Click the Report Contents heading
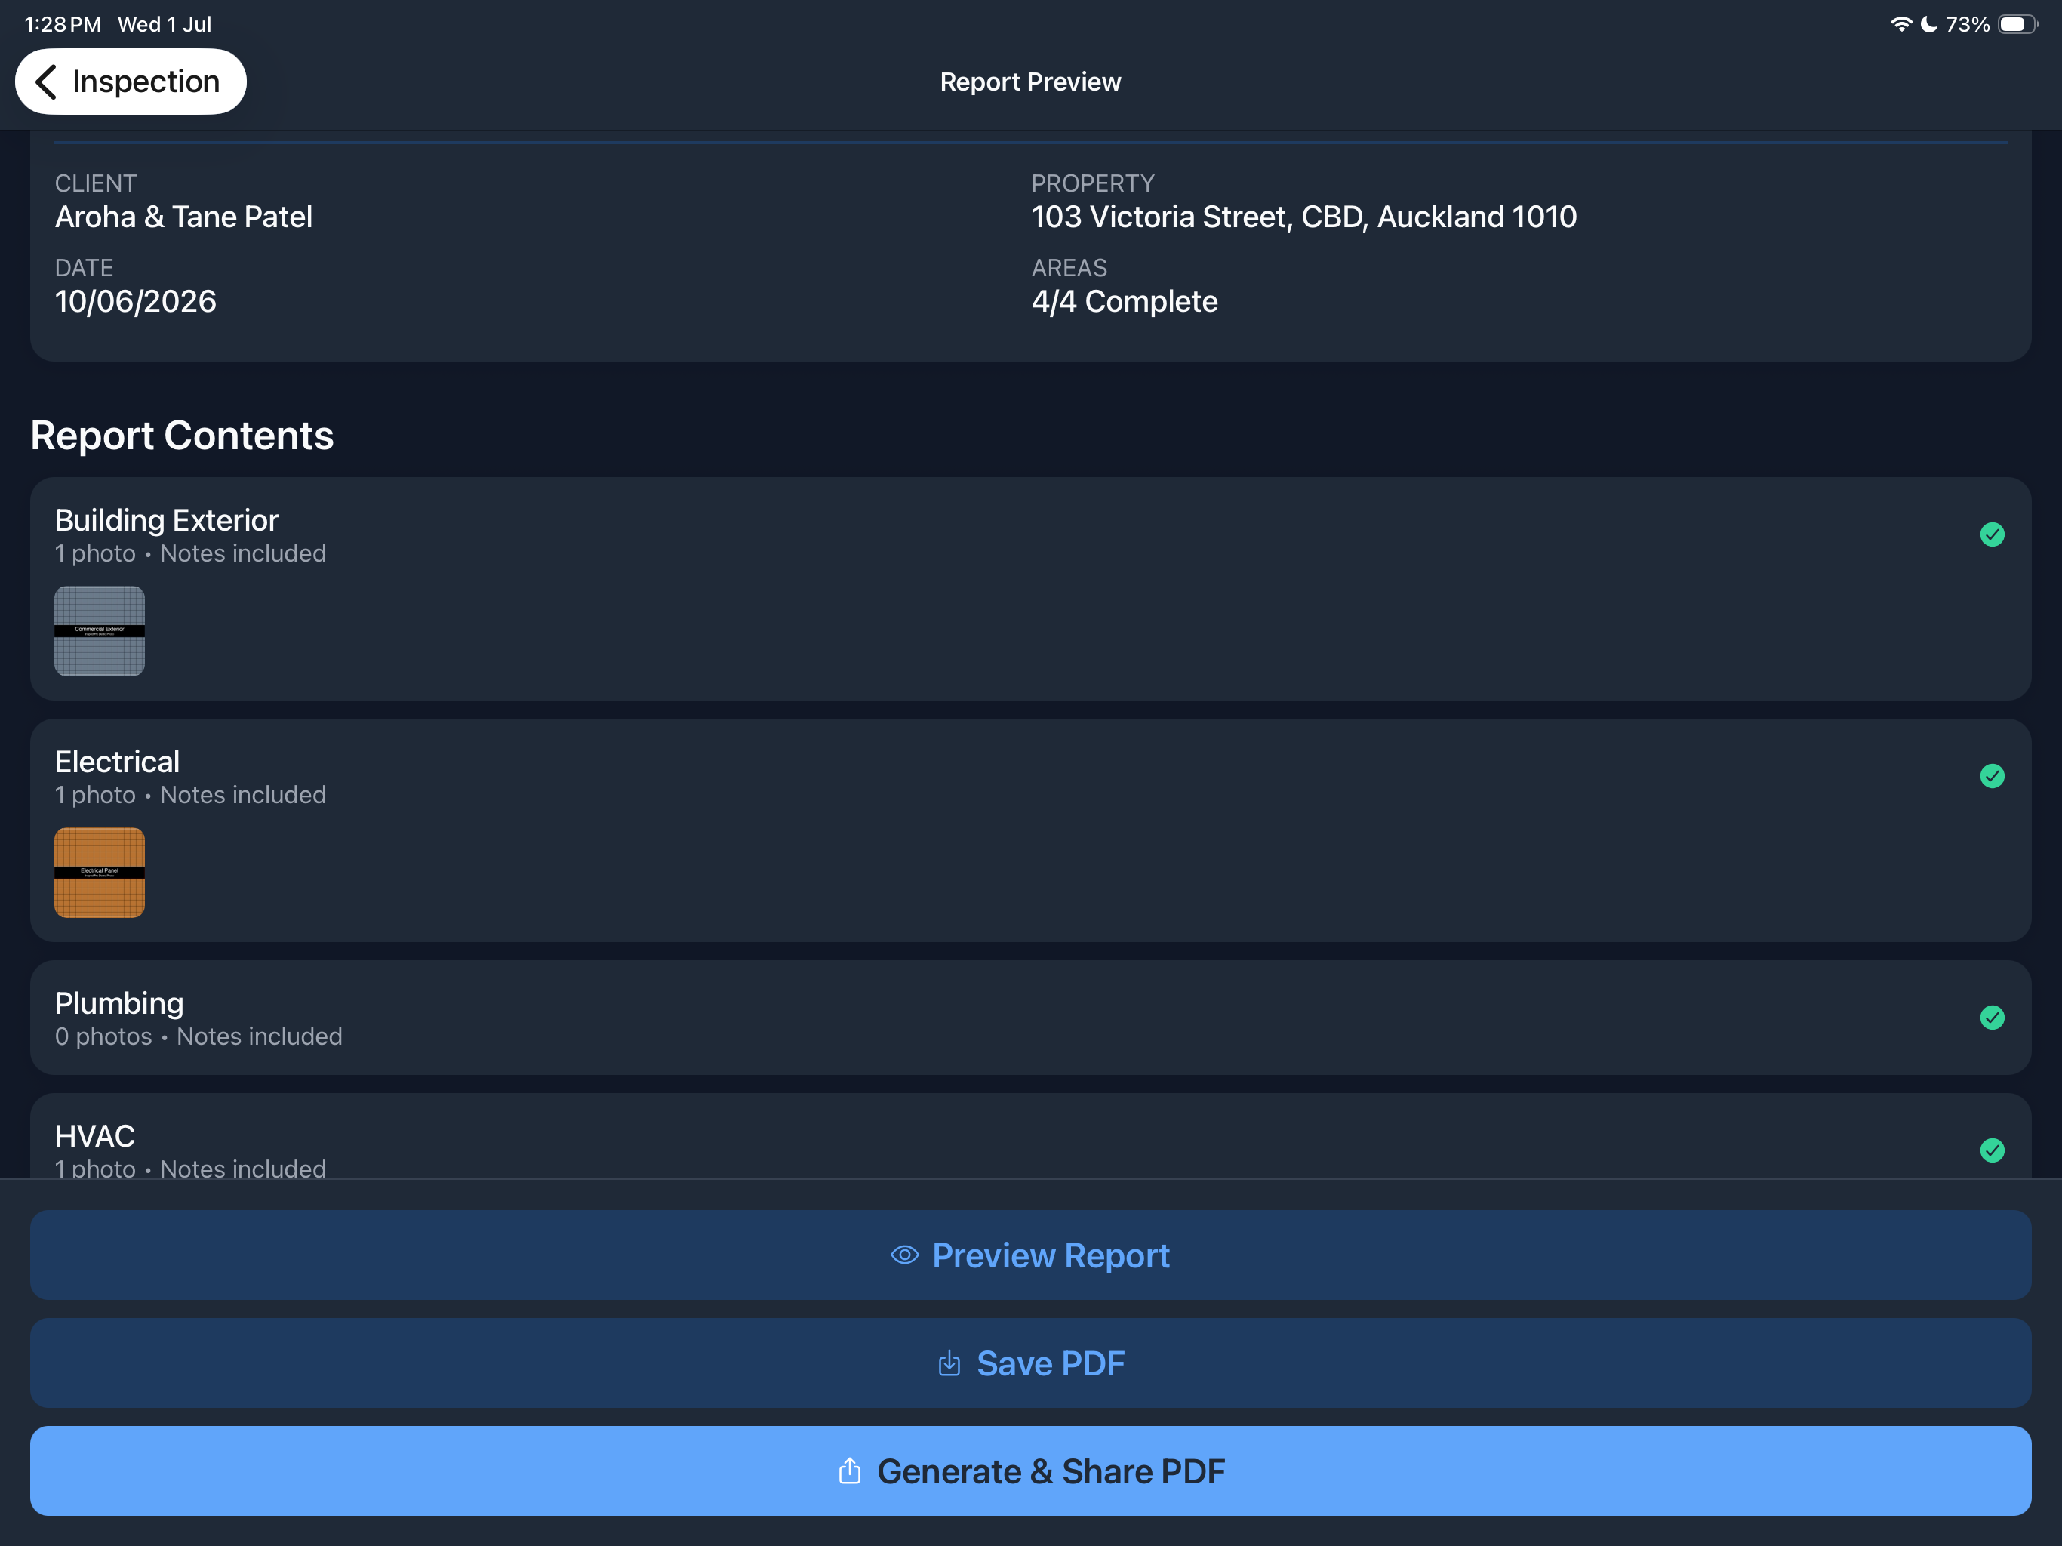This screenshot has height=1546, width=2062. pos(182,436)
